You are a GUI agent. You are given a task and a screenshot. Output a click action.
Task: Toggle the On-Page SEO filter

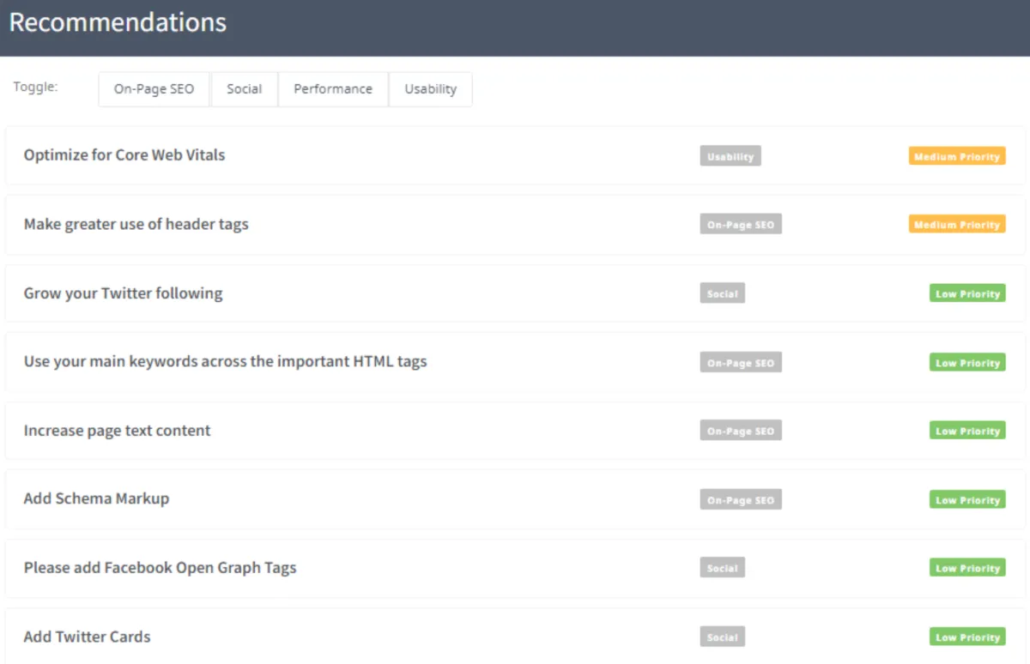click(154, 89)
